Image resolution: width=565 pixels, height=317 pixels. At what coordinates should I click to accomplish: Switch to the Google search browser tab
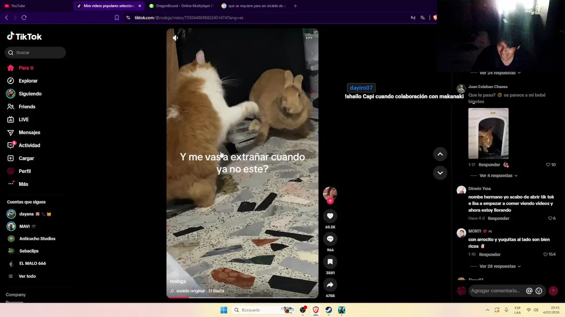coord(253,6)
